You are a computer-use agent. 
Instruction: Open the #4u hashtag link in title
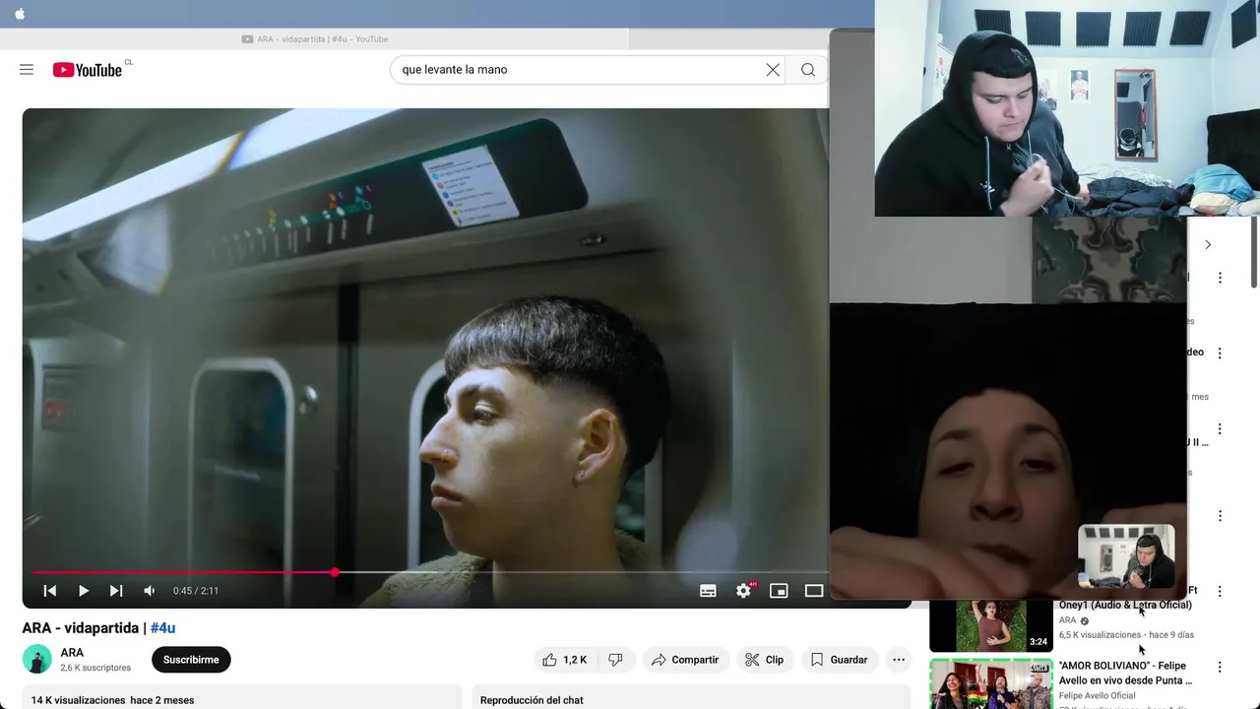(162, 628)
